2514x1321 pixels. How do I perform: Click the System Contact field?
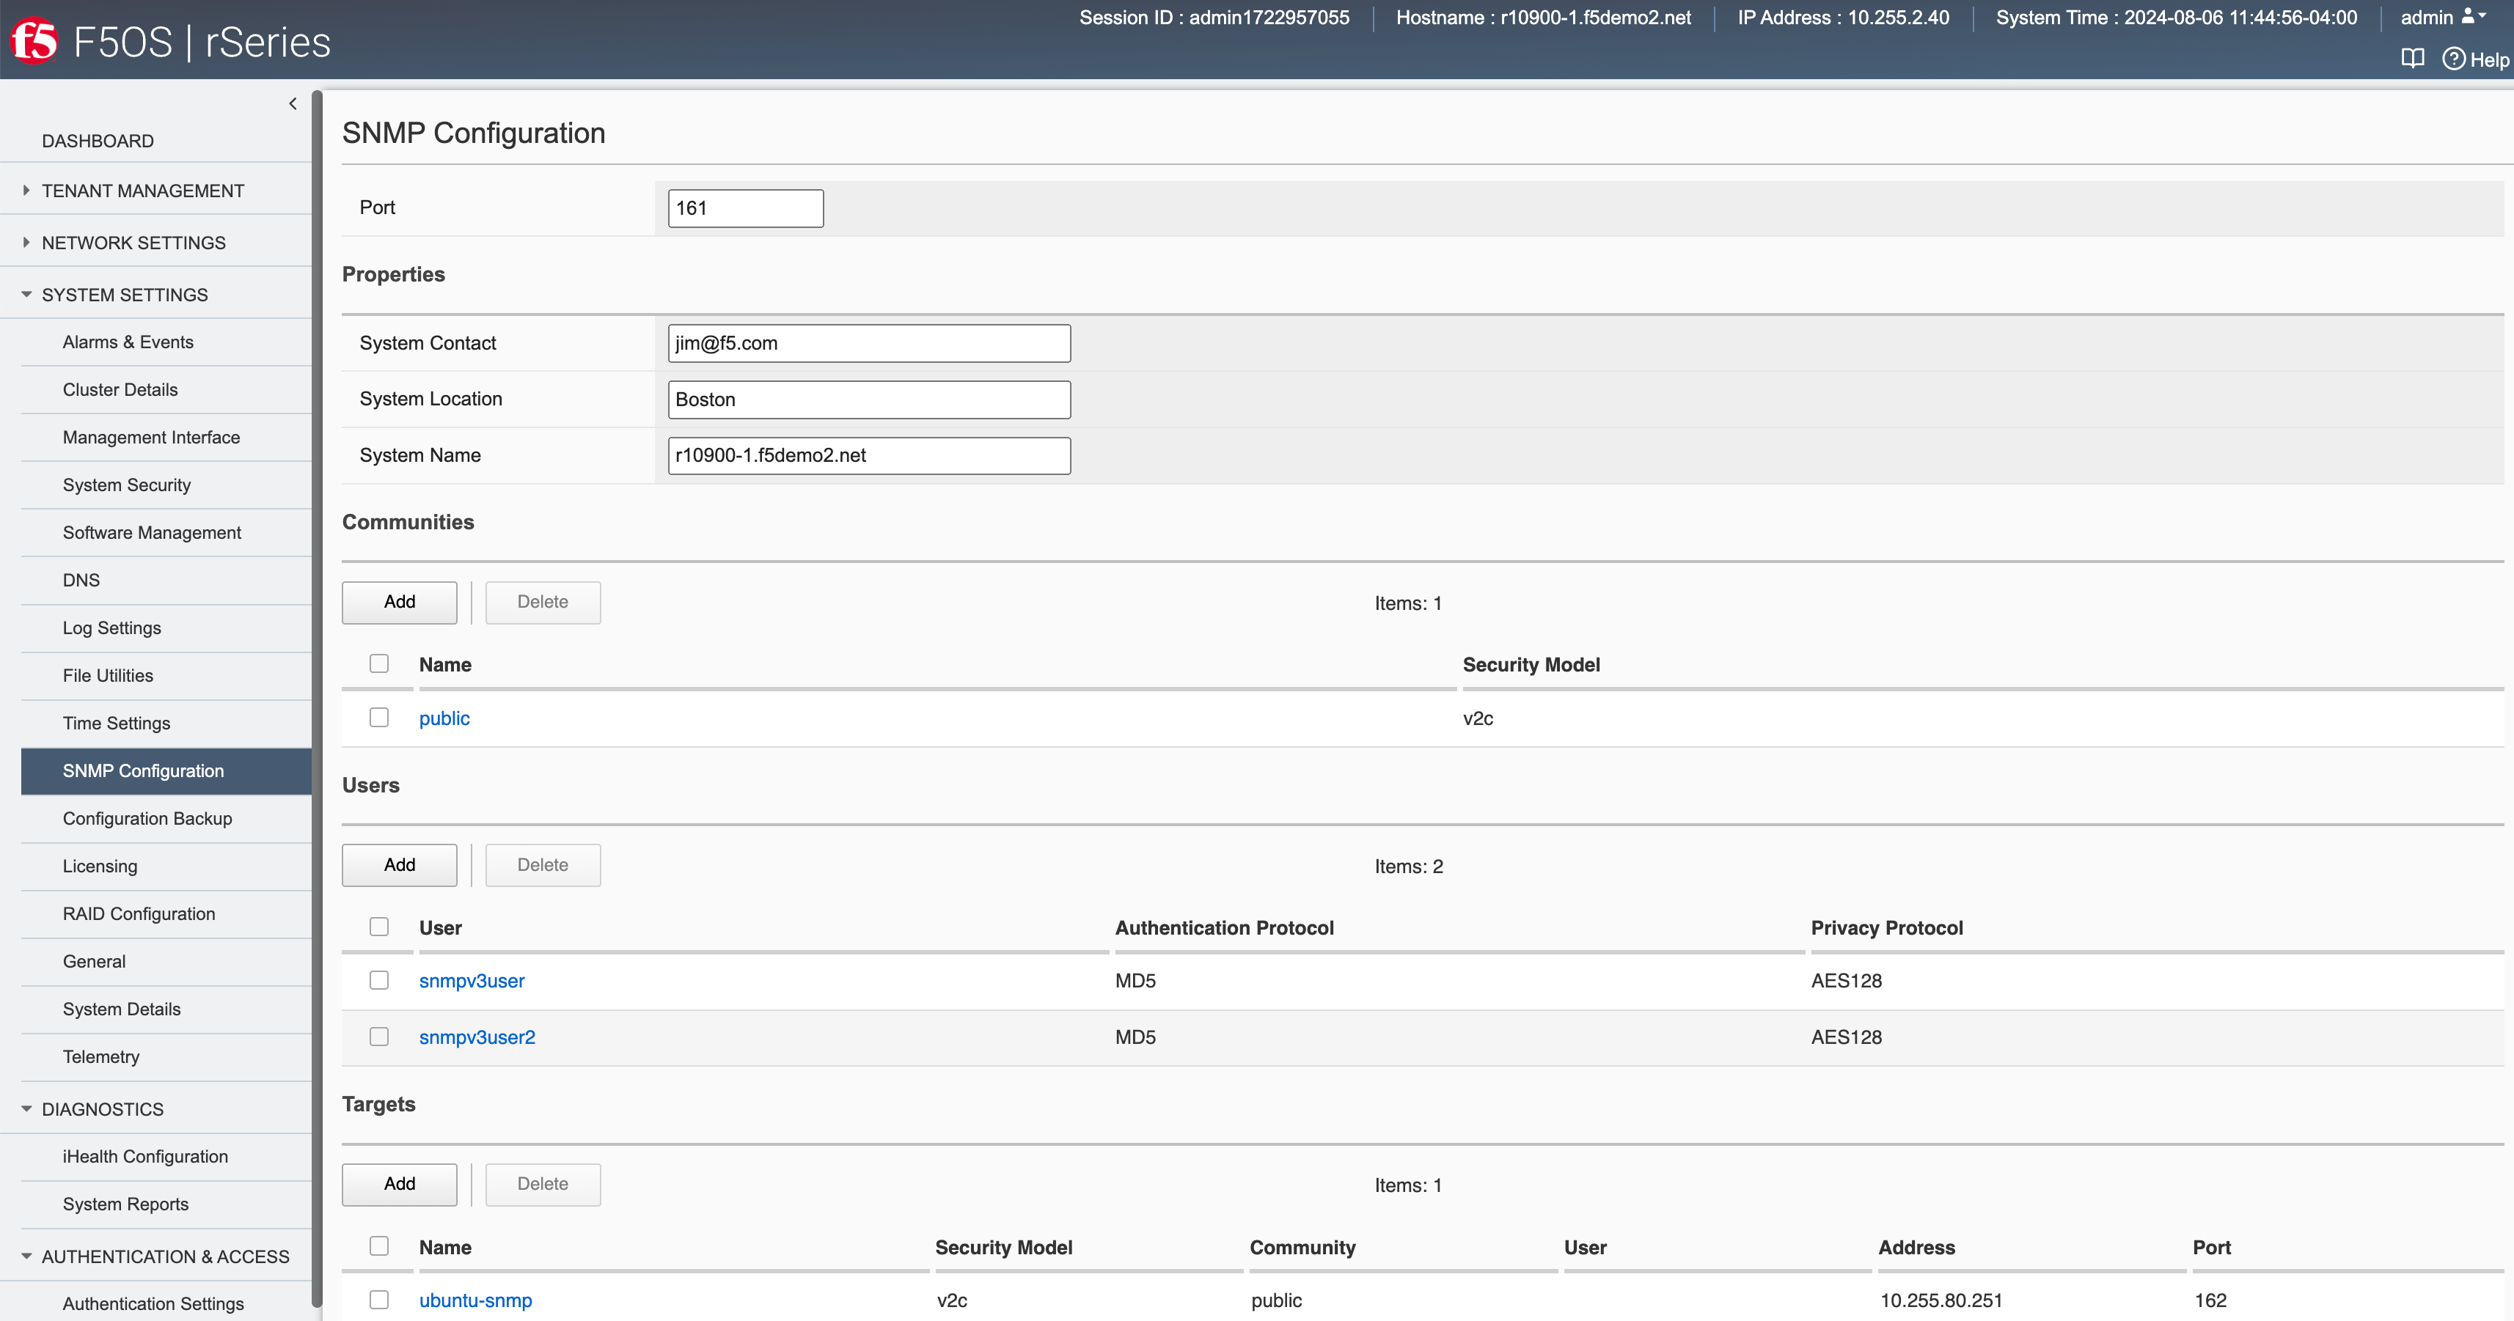tap(868, 343)
